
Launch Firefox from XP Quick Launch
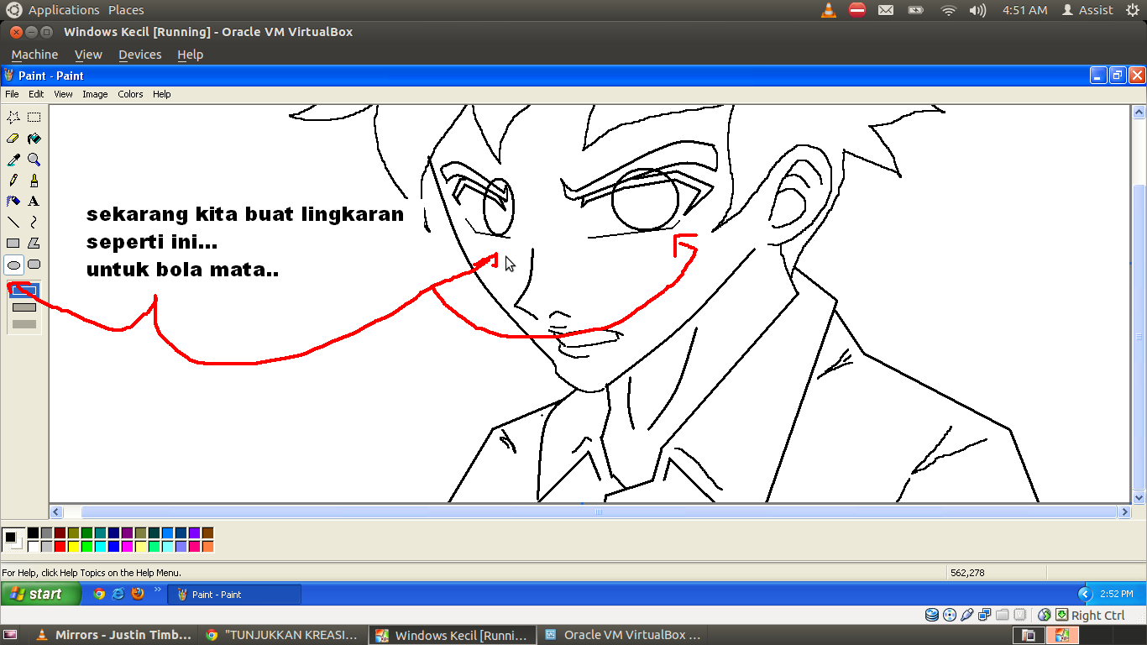point(138,594)
